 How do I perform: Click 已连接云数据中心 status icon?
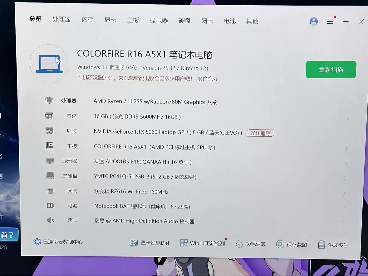tap(37, 242)
